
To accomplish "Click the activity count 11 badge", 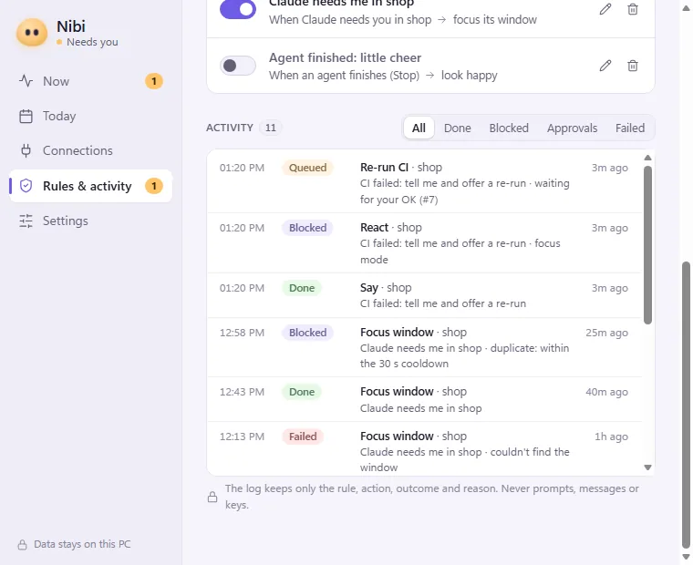I will pos(271,128).
